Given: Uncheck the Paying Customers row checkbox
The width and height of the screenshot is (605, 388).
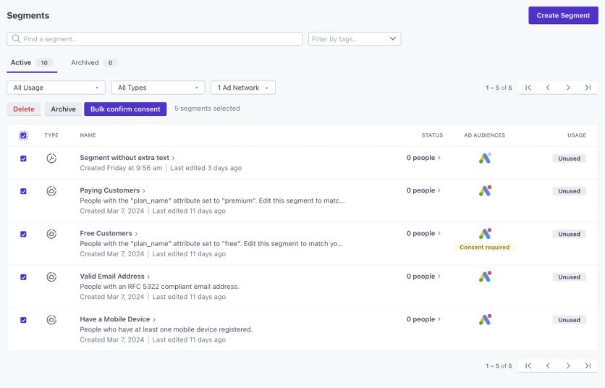Looking at the screenshot, I should click(24, 191).
